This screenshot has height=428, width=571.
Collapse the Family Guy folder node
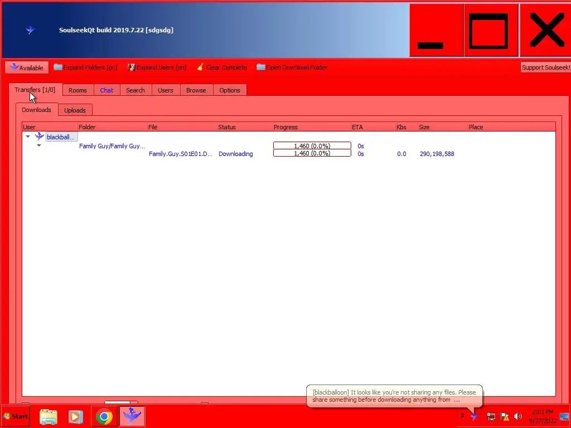(x=39, y=145)
